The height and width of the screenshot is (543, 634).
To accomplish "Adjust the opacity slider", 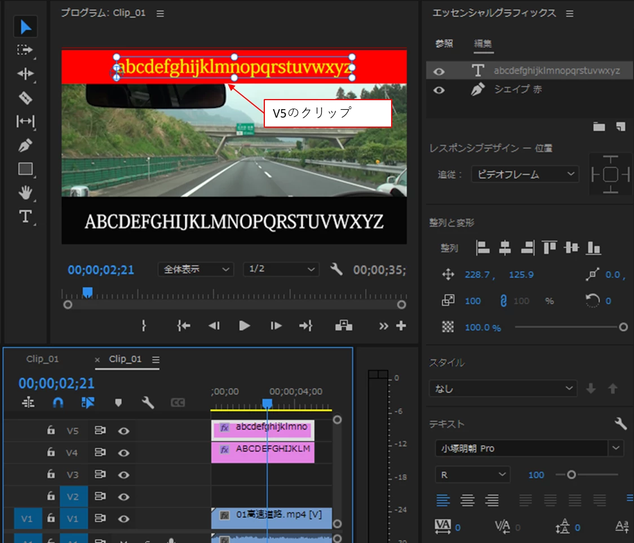I will [623, 327].
